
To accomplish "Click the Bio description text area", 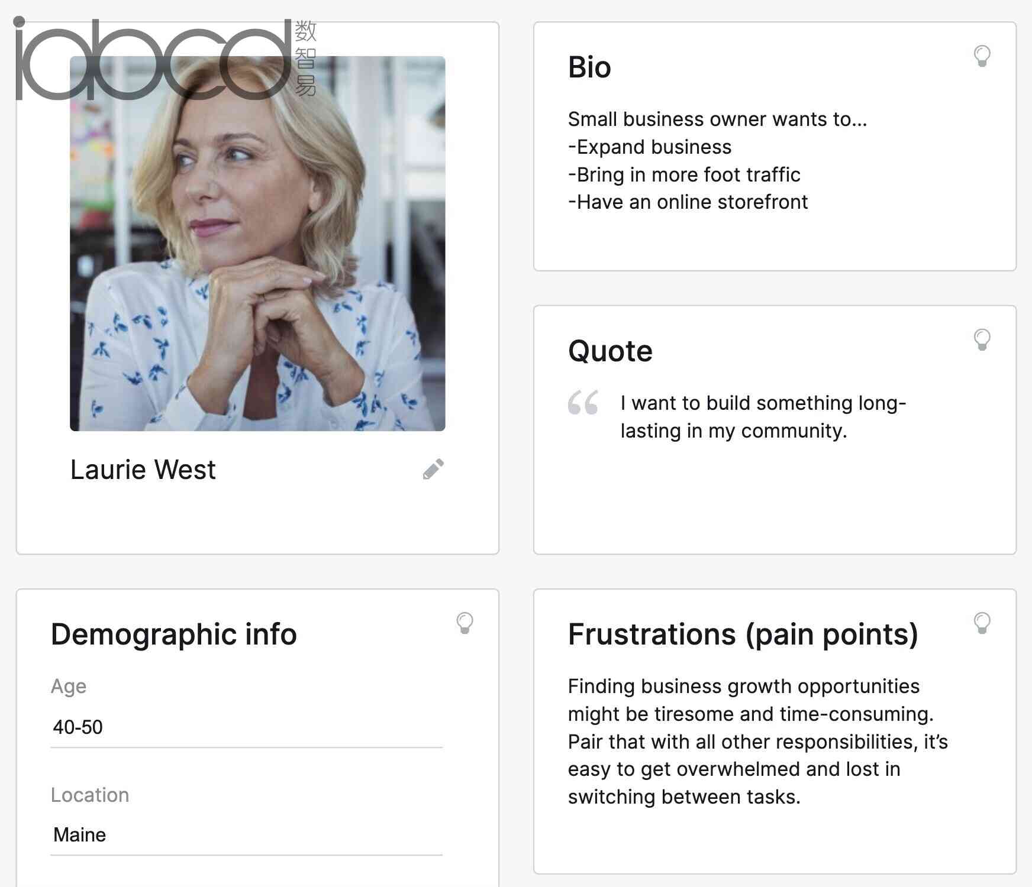I will pyautogui.click(x=717, y=160).
